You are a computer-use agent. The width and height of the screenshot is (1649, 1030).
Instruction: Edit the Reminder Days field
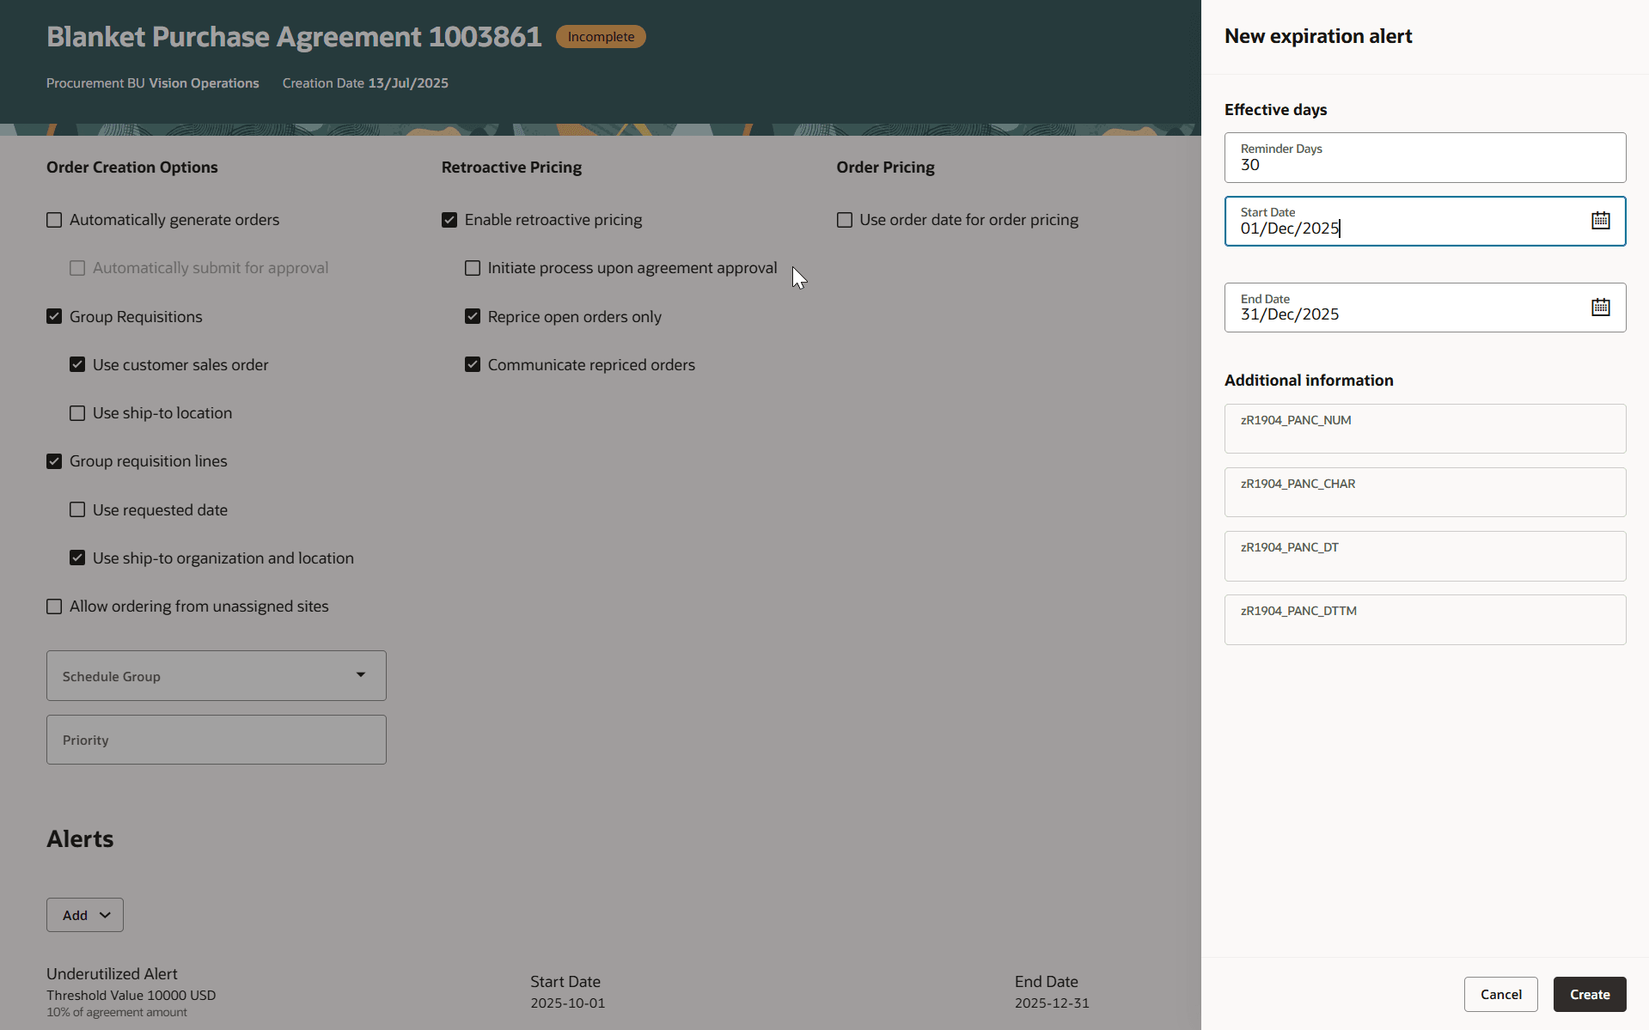click(x=1425, y=157)
